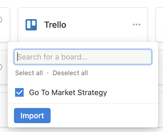Click the white checkmark in the blue box

(19, 92)
